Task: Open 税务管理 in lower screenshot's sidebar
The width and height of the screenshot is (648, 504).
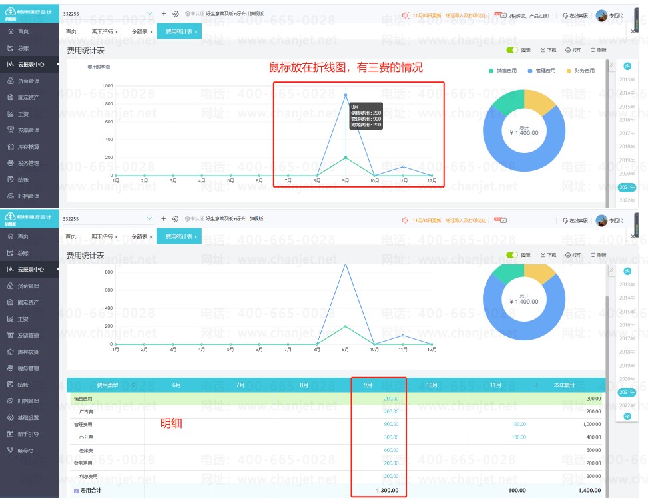Action: (24, 368)
